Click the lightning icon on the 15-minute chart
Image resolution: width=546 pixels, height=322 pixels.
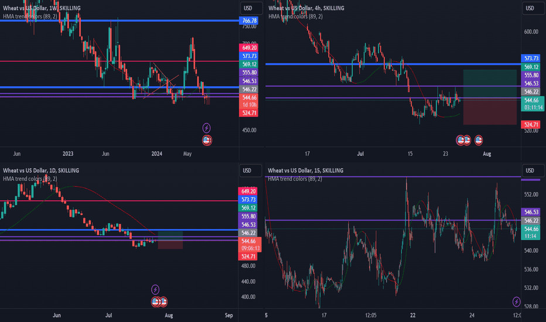[x=516, y=302]
